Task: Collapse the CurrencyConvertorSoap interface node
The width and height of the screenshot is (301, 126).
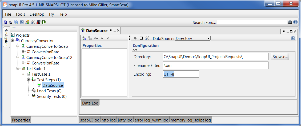Action: pos(18,46)
